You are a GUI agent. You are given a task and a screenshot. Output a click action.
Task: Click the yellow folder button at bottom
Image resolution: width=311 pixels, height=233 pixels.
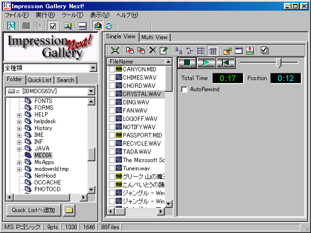(69, 210)
